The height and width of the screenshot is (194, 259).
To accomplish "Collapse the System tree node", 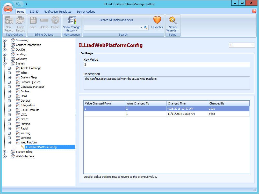I will point(5,63).
